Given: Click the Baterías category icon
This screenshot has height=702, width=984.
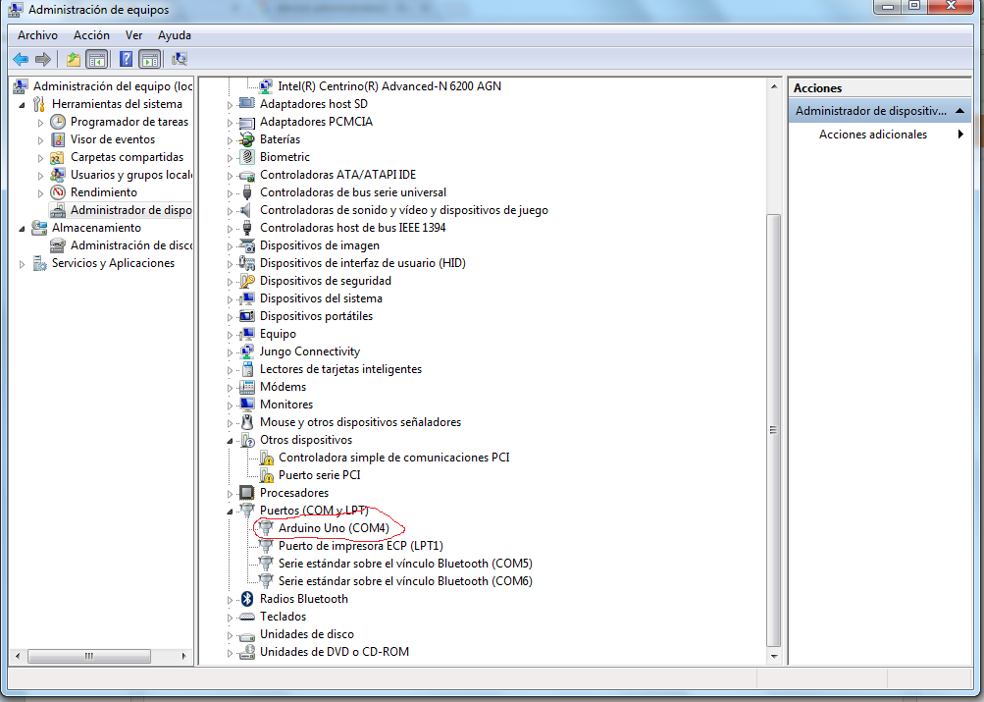Looking at the screenshot, I should point(247,139).
